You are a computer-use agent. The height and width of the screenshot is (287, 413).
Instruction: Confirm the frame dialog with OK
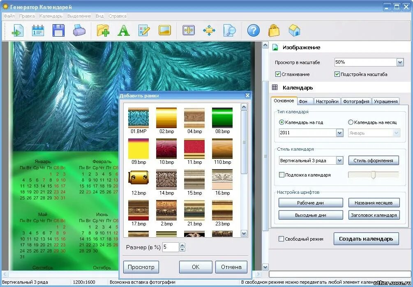196,267
